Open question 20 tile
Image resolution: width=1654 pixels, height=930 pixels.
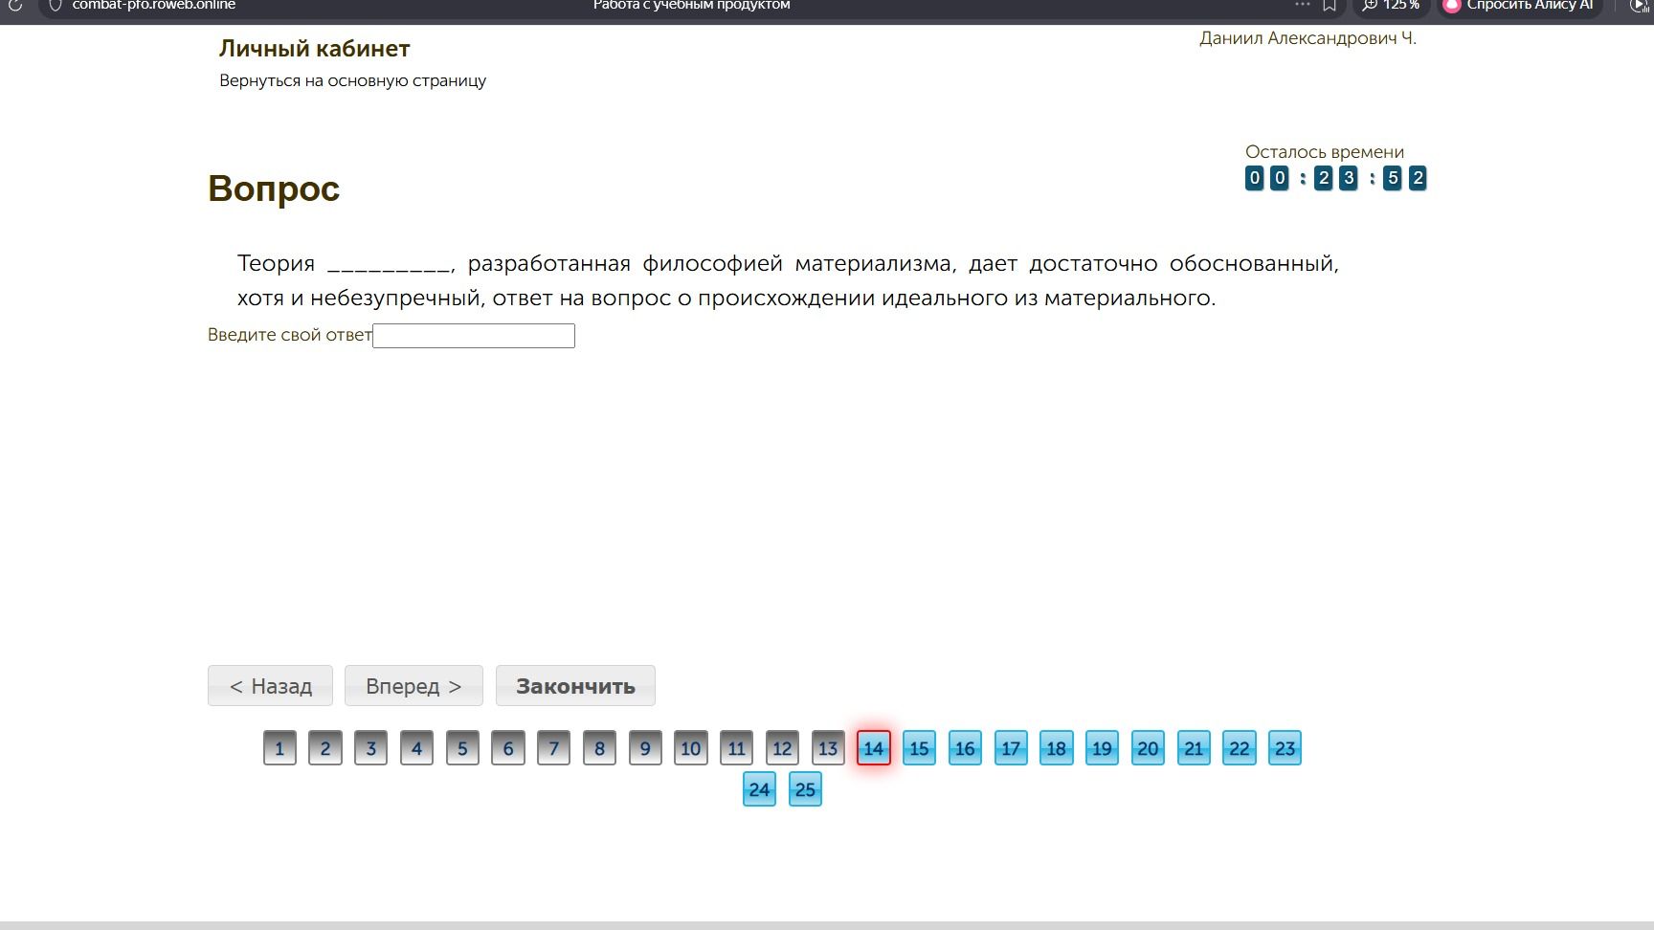click(1148, 748)
